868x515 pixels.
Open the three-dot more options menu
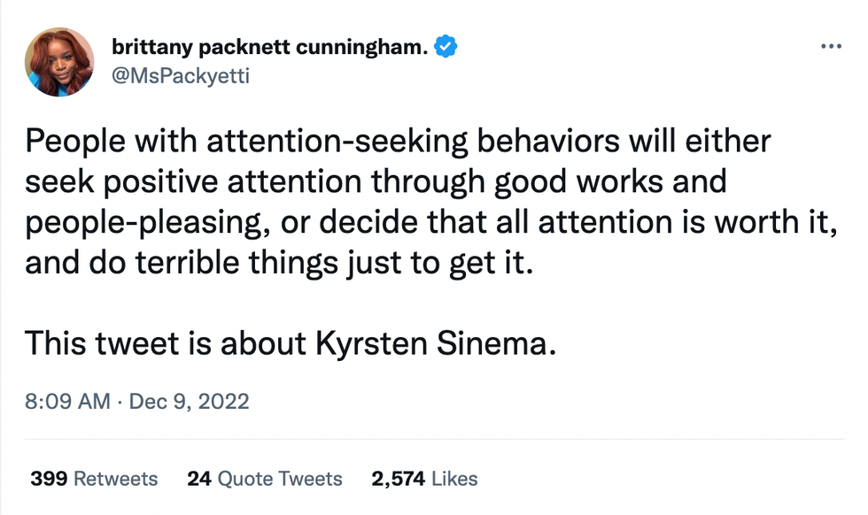pos(831,47)
